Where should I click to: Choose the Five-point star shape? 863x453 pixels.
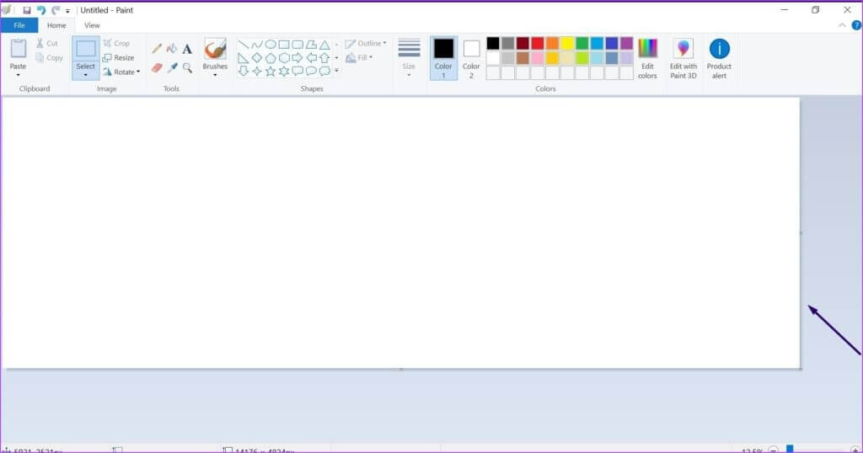[x=271, y=71]
